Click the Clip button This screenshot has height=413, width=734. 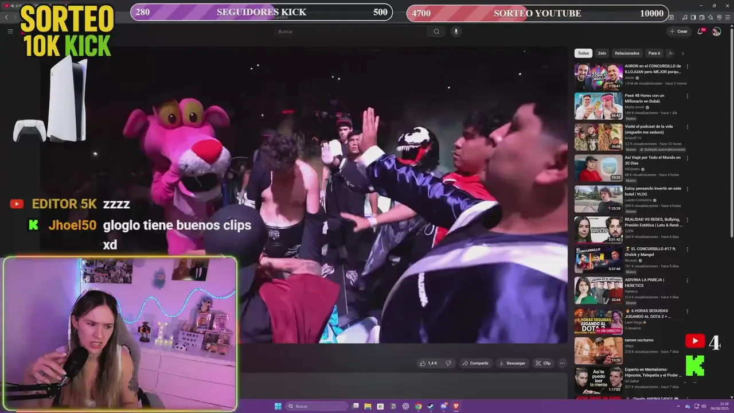point(542,363)
